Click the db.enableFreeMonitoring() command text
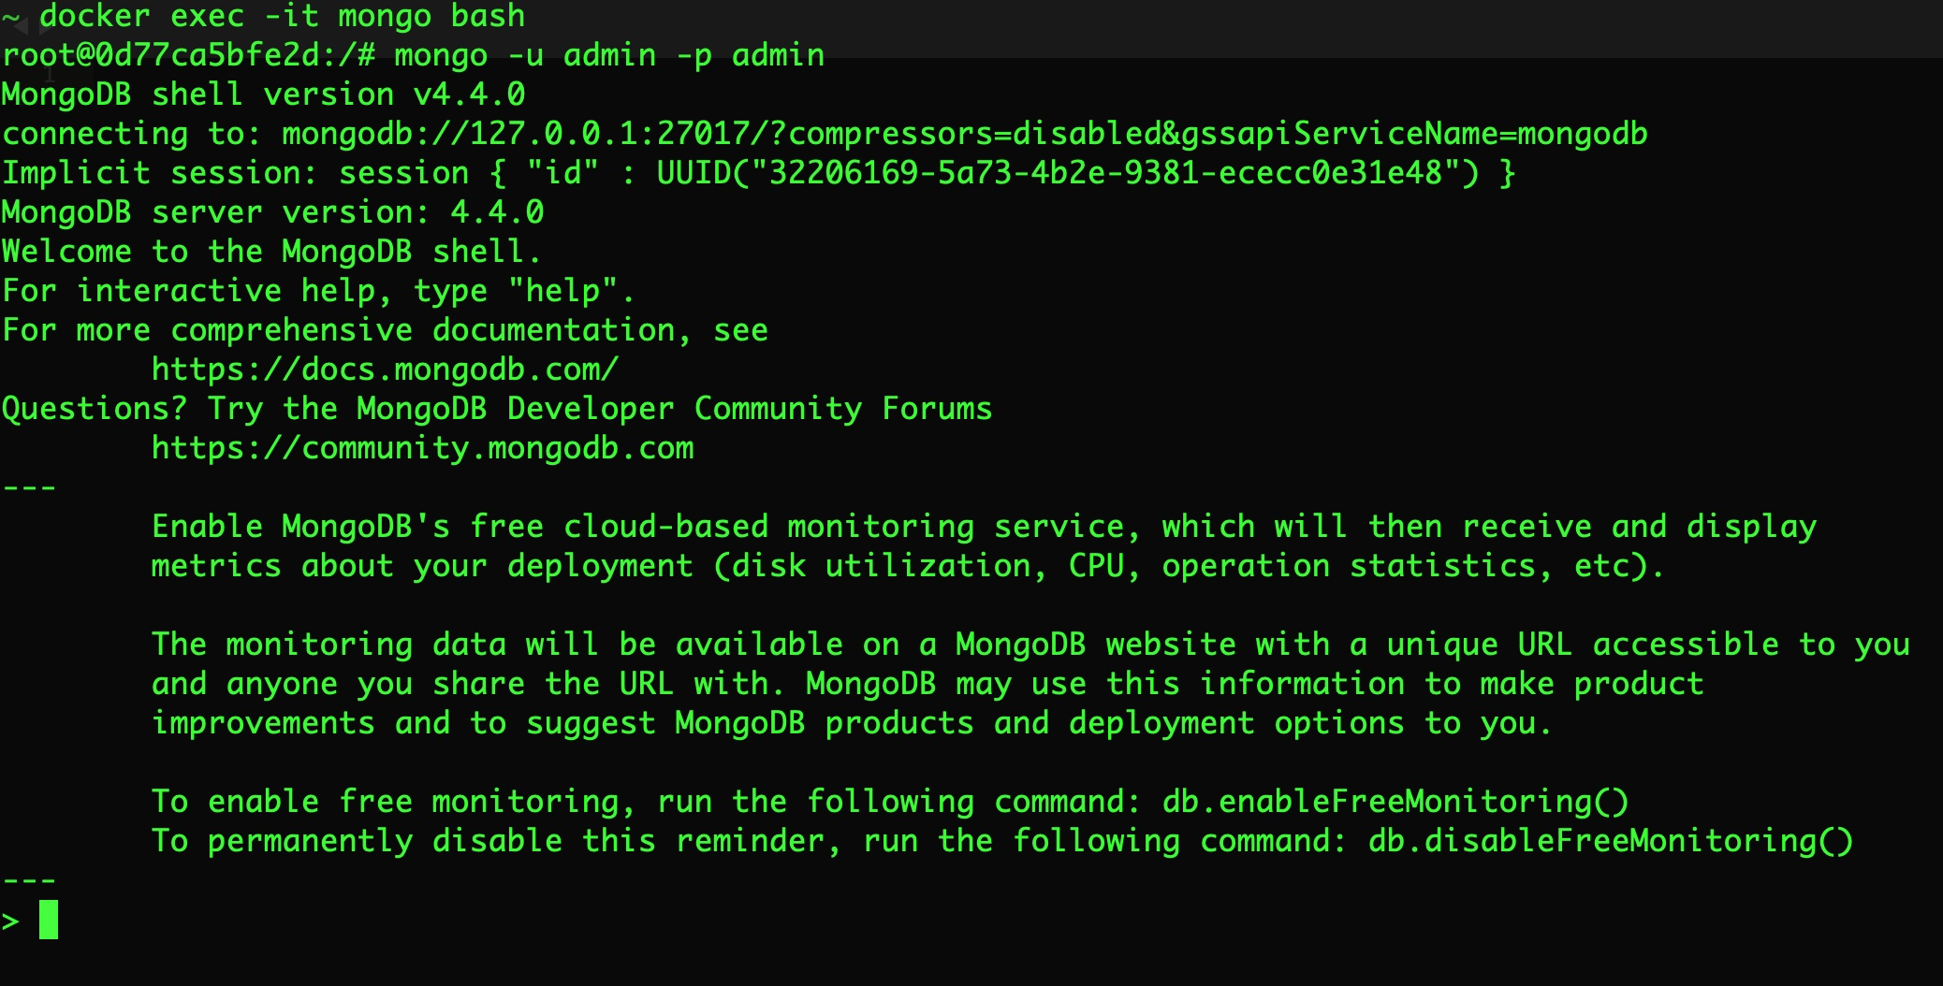This screenshot has height=986, width=1943. point(1395,802)
